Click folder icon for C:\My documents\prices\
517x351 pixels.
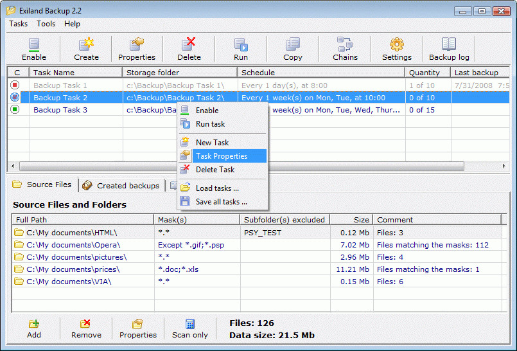19,269
